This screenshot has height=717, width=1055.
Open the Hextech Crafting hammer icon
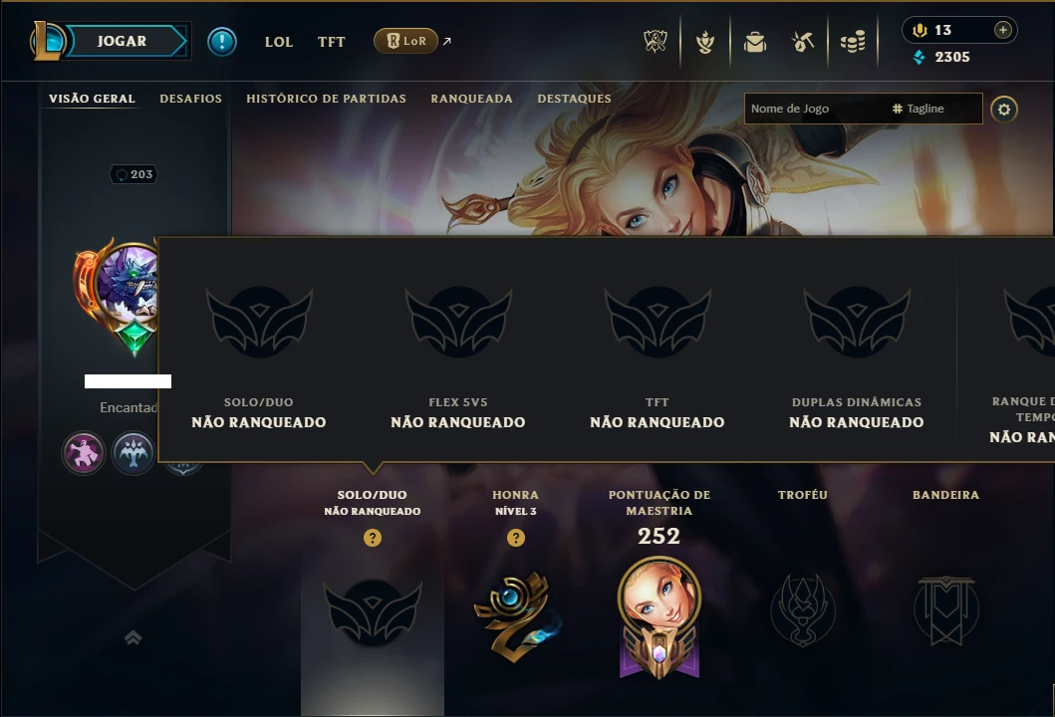(803, 43)
